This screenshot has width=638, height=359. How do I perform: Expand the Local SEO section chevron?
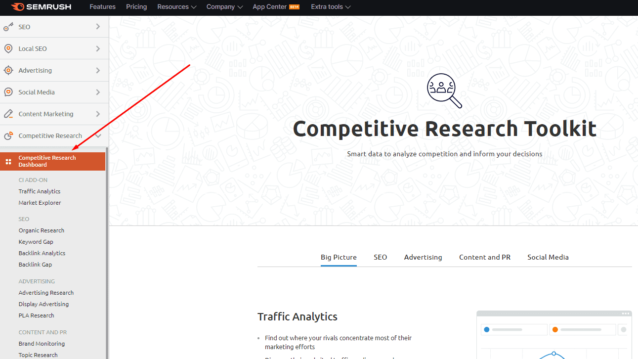(x=98, y=48)
